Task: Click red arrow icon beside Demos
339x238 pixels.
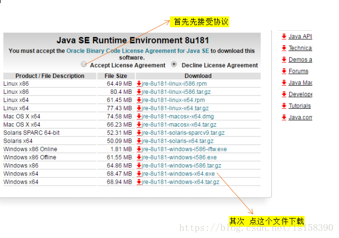Action: (284, 60)
